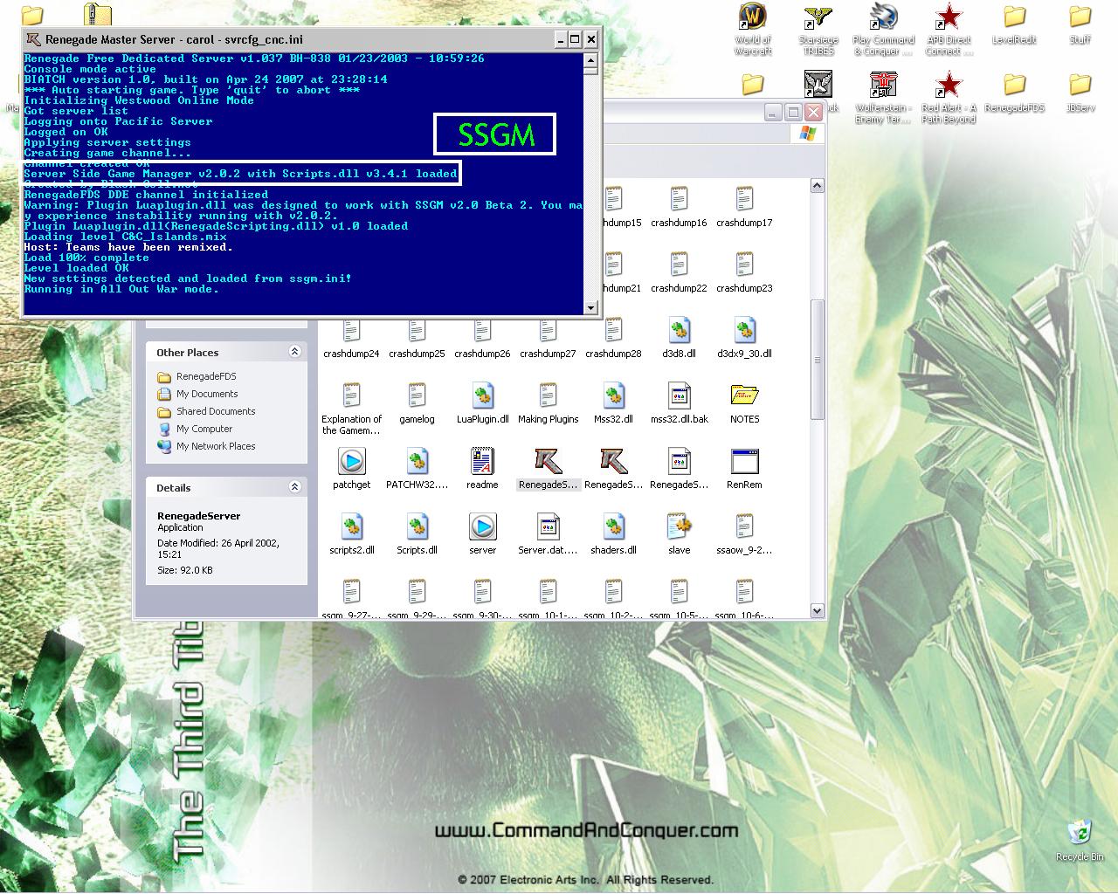
Task: Select the server application icon
Action: (482, 526)
